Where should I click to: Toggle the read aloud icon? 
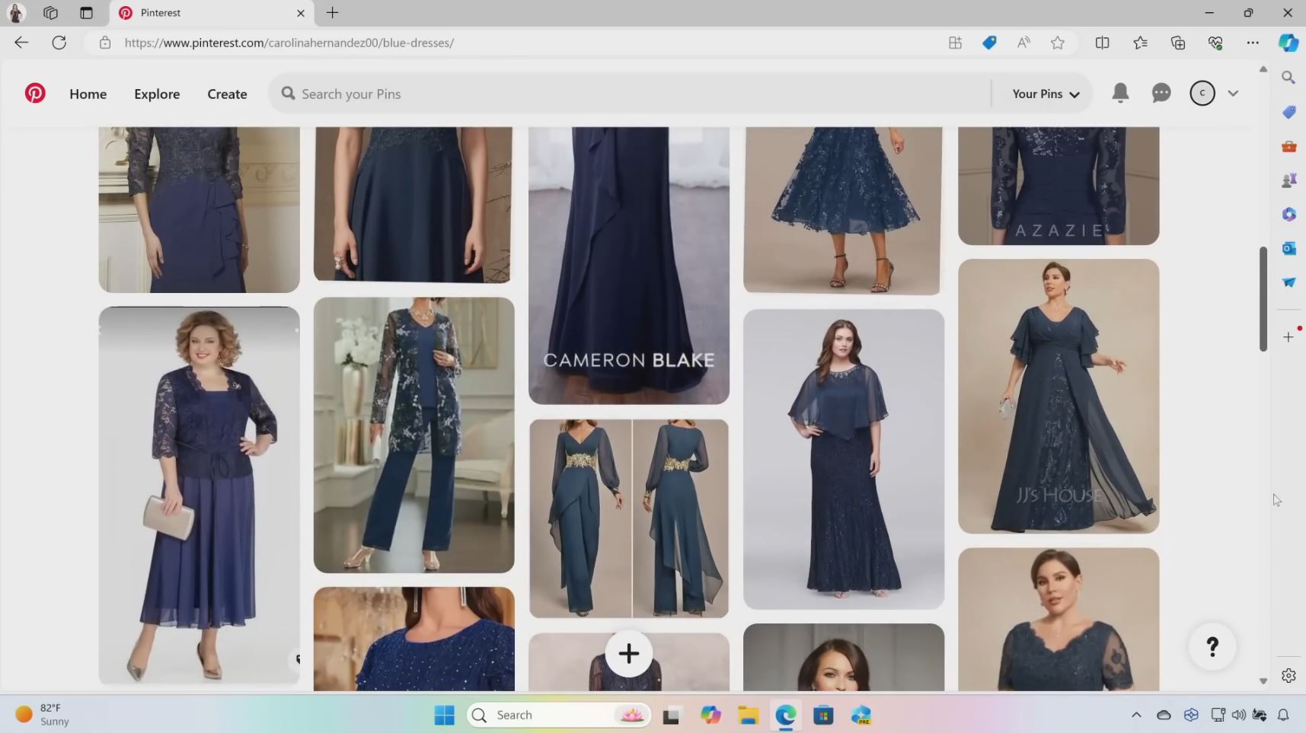(x=1023, y=43)
